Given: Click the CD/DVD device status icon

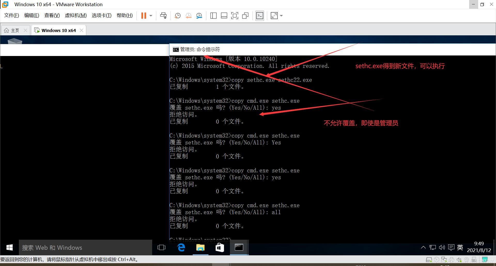Looking at the screenshot, I should (x=437, y=260).
